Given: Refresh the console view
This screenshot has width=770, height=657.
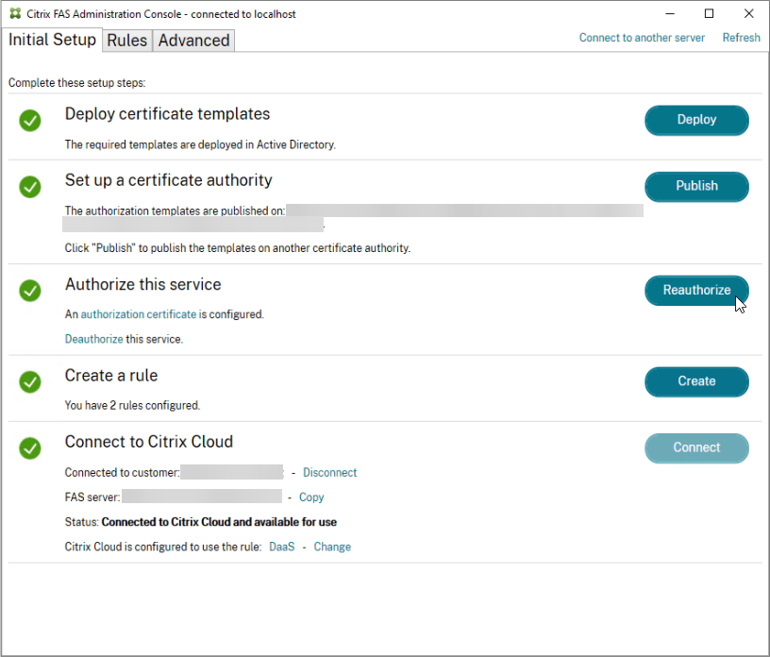Looking at the screenshot, I should (x=741, y=38).
